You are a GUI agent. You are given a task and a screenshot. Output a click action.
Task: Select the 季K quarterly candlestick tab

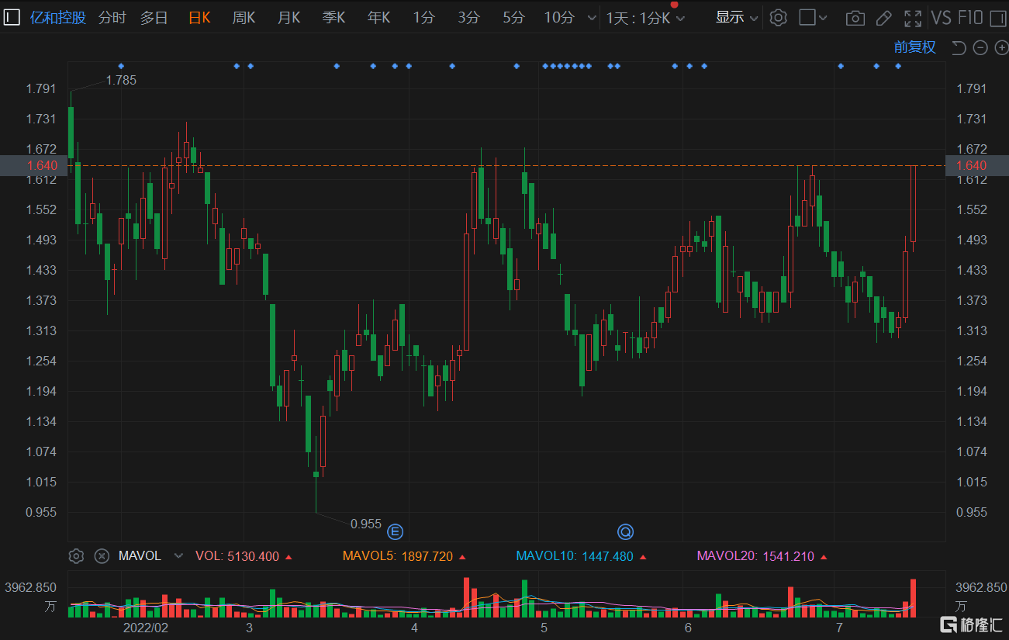[x=333, y=18]
